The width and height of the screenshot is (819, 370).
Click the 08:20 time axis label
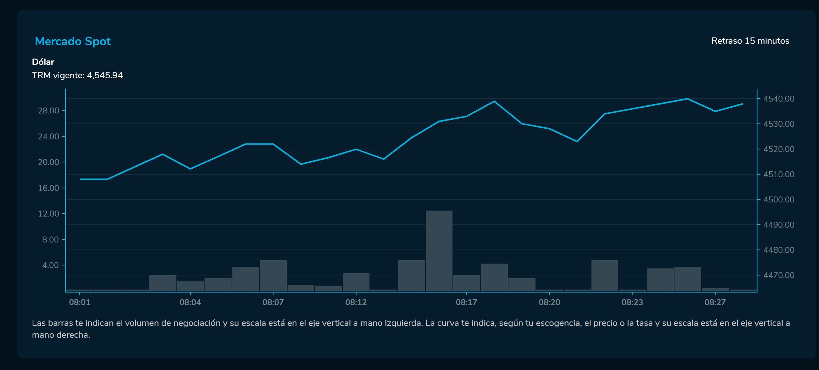pos(549,302)
